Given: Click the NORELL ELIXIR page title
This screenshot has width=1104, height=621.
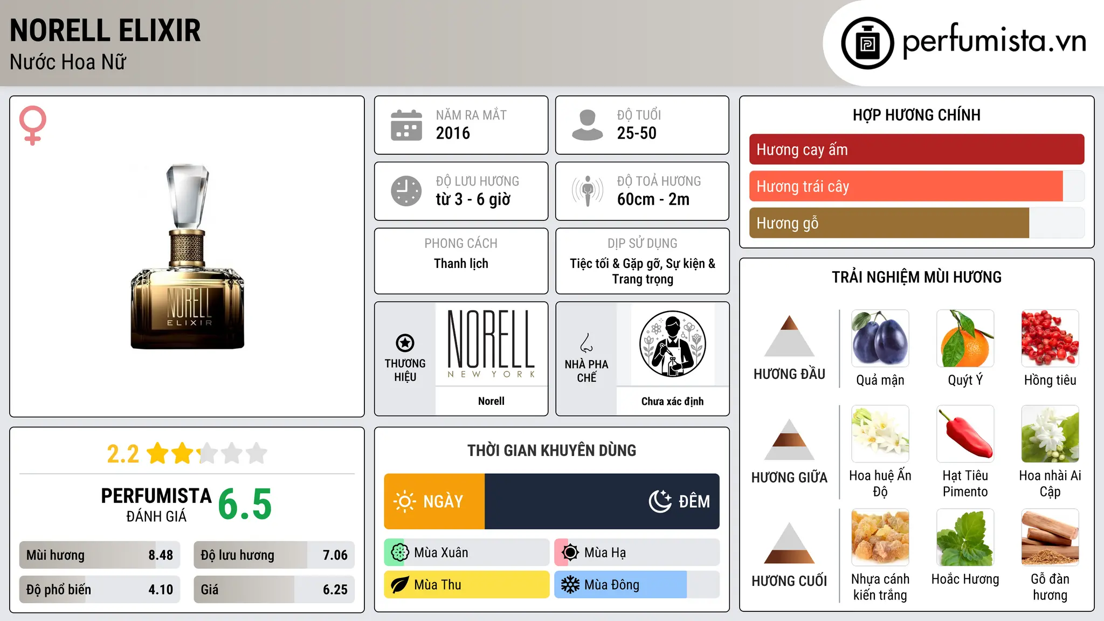Looking at the screenshot, I should coord(105,30).
